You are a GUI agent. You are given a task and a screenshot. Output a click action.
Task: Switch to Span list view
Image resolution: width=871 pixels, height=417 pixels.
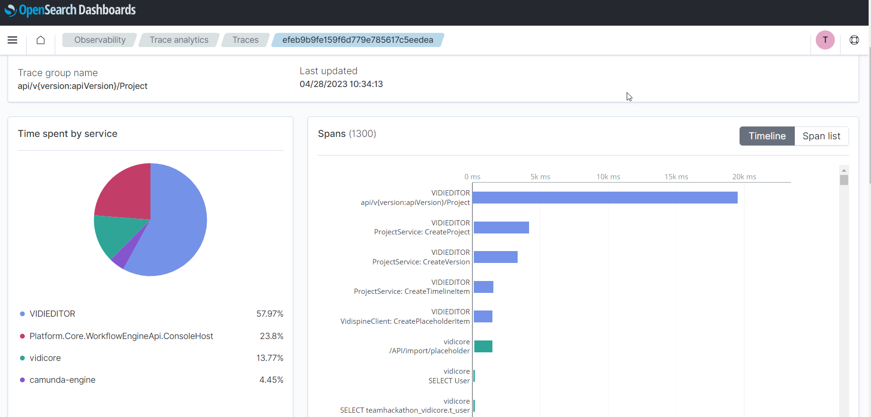(821, 136)
